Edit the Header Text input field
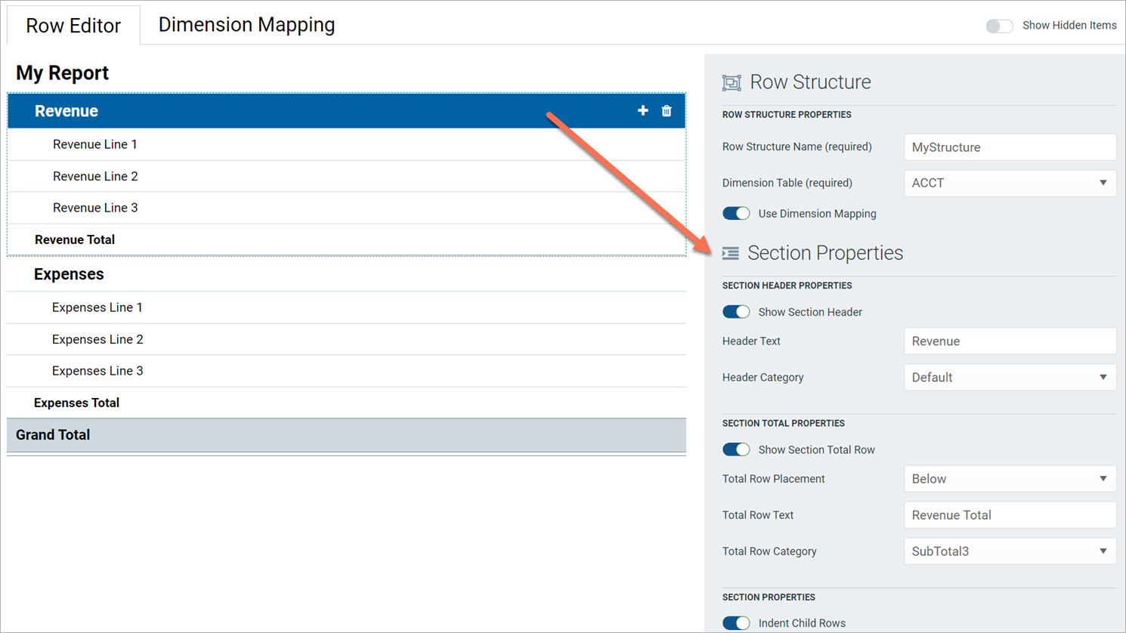The height and width of the screenshot is (633, 1126). point(1010,341)
